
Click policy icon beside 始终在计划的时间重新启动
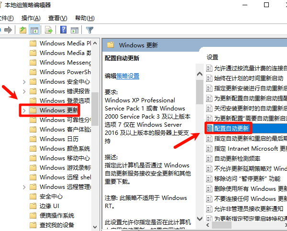(209, 78)
